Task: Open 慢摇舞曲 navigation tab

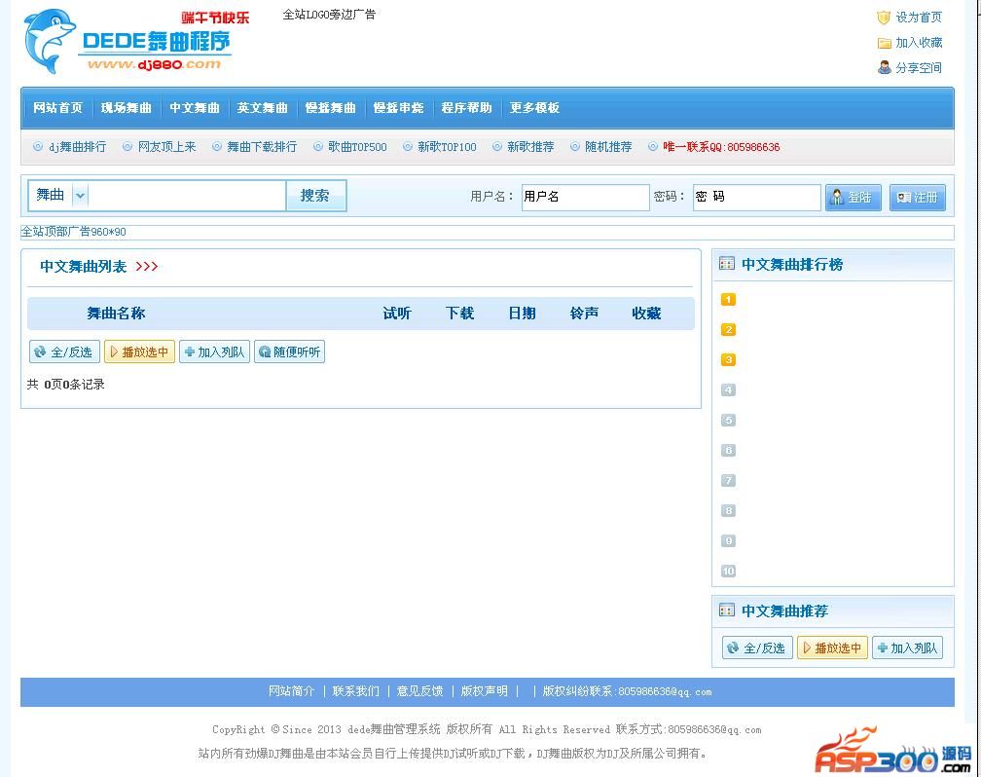Action: click(x=330, y=108)
